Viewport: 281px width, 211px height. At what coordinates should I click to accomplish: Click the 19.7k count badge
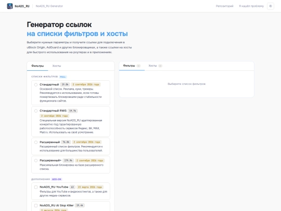(x=72, y=111)
